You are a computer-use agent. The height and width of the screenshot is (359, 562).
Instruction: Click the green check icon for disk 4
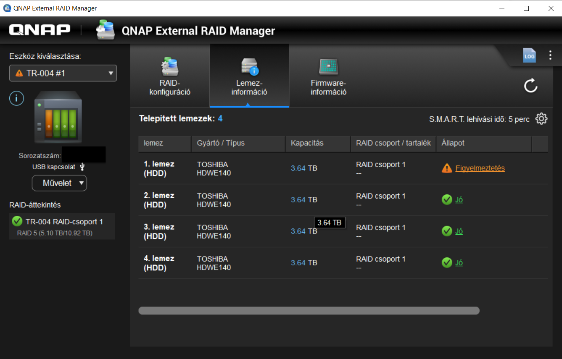coord(447,263)
